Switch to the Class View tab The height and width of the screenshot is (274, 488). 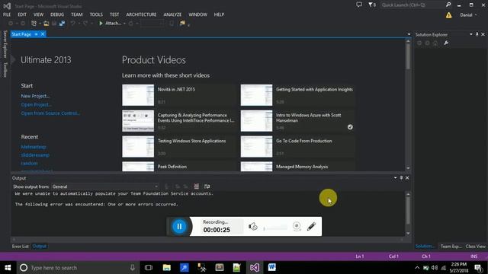click(475, 247)
